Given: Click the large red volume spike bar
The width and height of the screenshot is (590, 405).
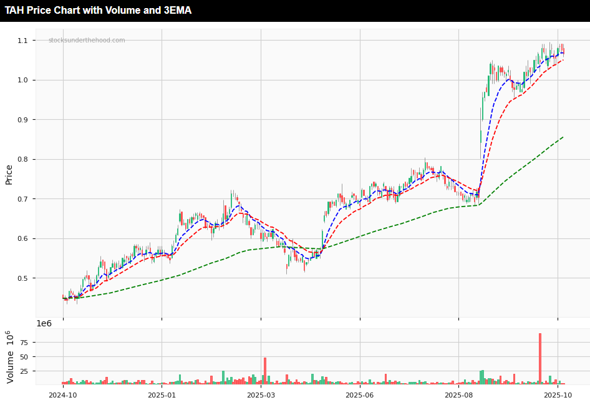Looking at the screenshot, I should [x=540, y=356].
